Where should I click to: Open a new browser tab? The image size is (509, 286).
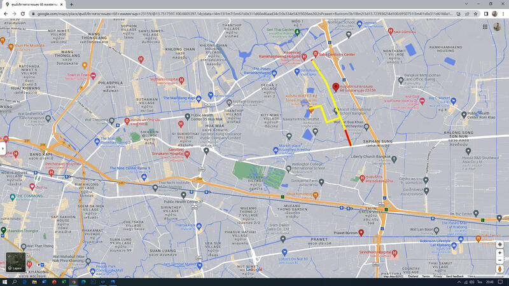[71, 4]
